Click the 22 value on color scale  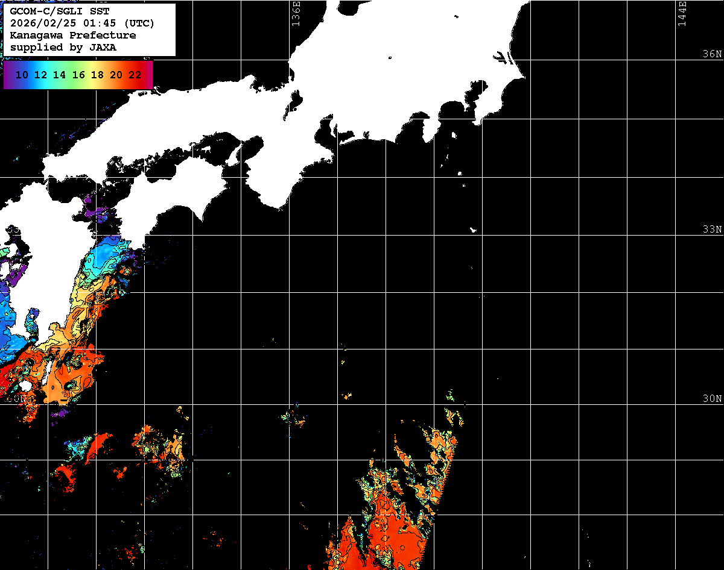tap(135, 75)
